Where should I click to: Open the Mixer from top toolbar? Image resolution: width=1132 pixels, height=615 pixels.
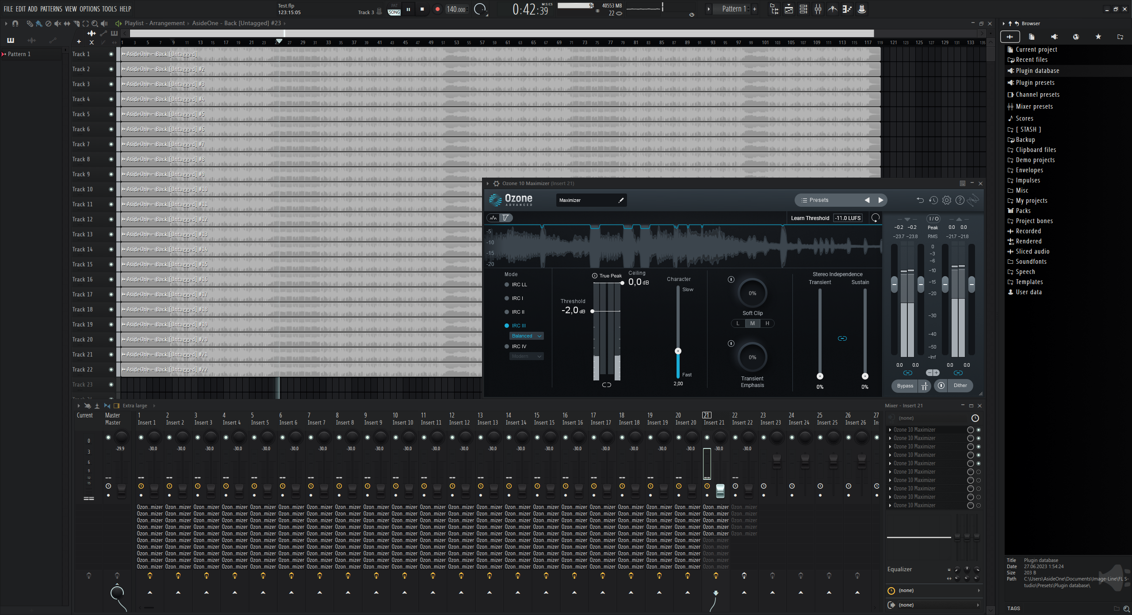[x=818, y=9]
